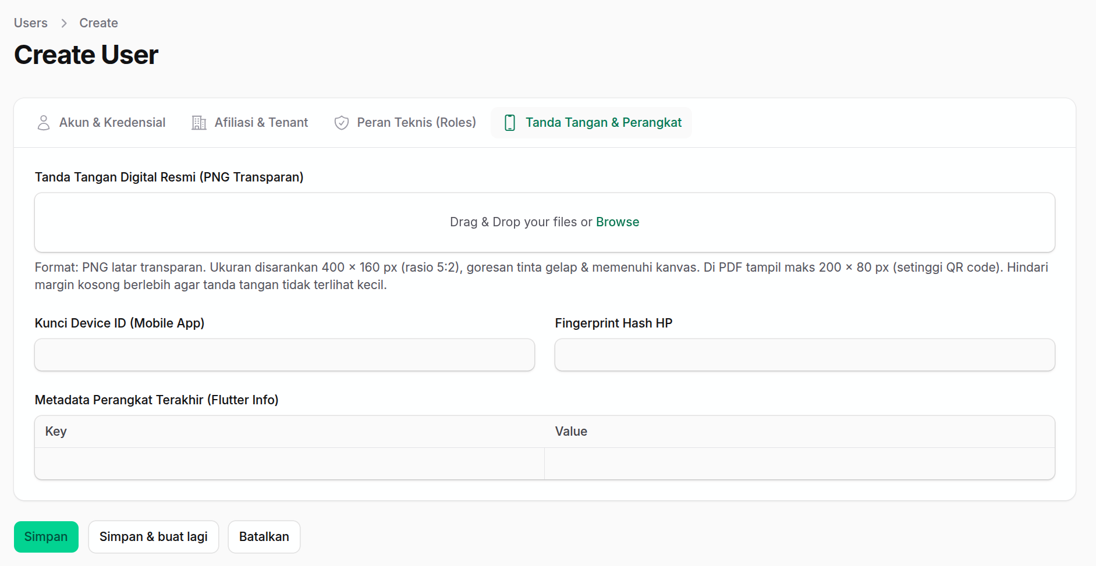Click the phone icon on Tanda Tangan tab
This screenshot has width=1096, height=566.
[x=510, y=123]
